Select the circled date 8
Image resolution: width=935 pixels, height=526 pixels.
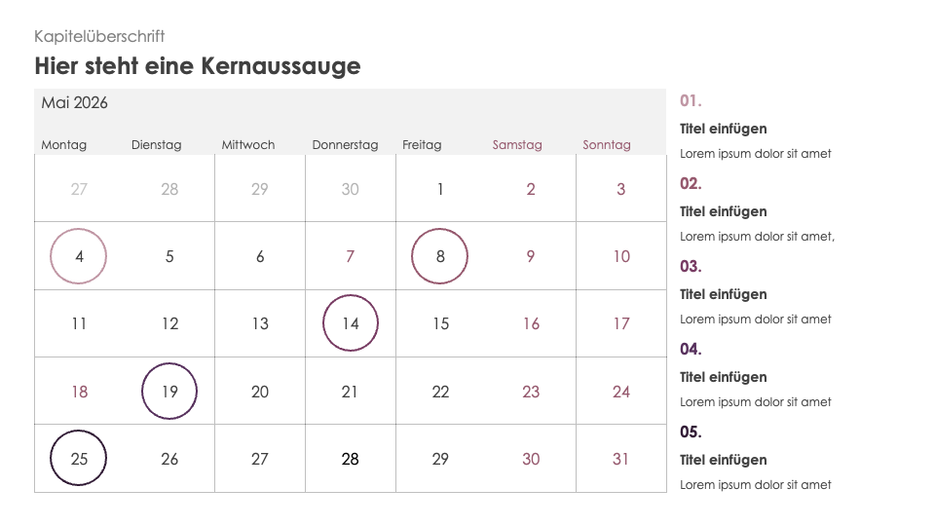point(440,256)
